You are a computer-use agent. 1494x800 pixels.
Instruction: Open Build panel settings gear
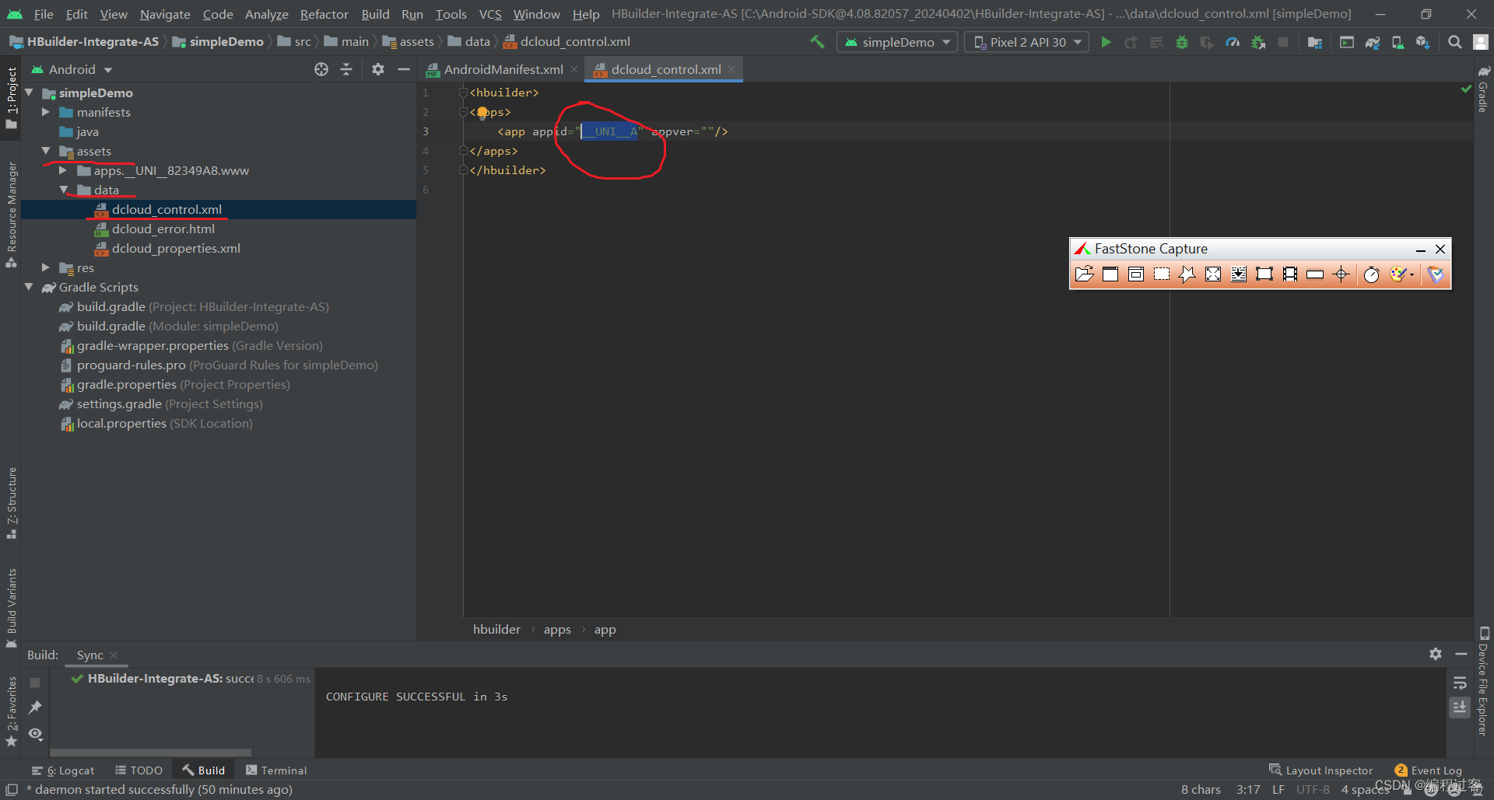click(x=1436, y=654)
